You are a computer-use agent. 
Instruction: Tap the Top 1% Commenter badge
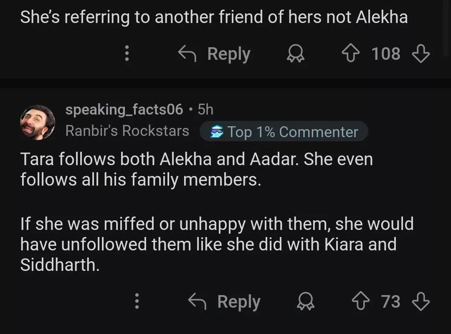(x=284, y=132)
